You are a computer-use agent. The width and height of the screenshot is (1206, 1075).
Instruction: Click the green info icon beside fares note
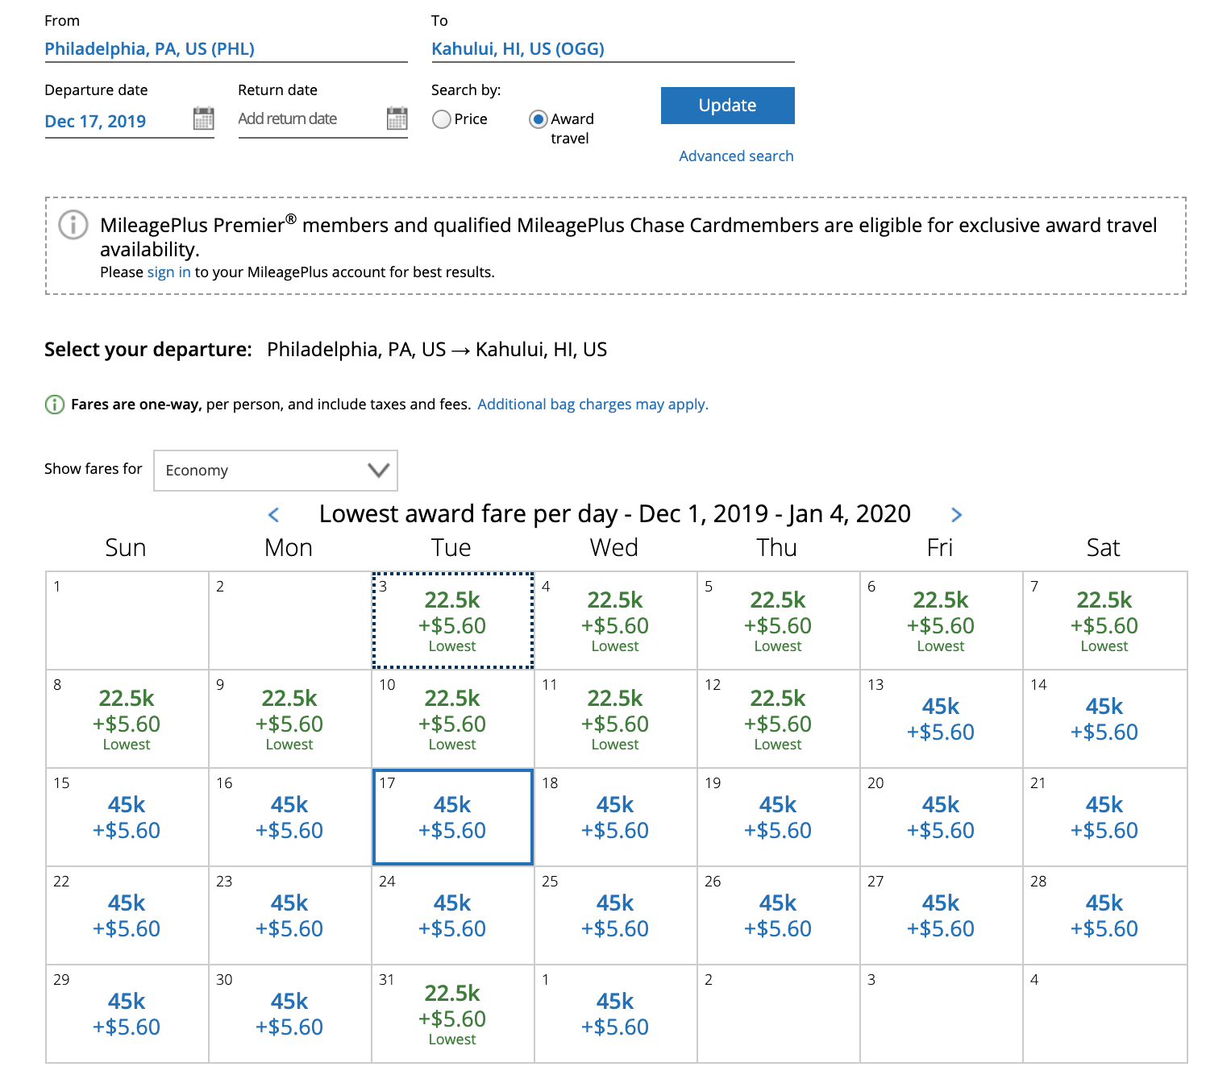[x=54, y=405]
